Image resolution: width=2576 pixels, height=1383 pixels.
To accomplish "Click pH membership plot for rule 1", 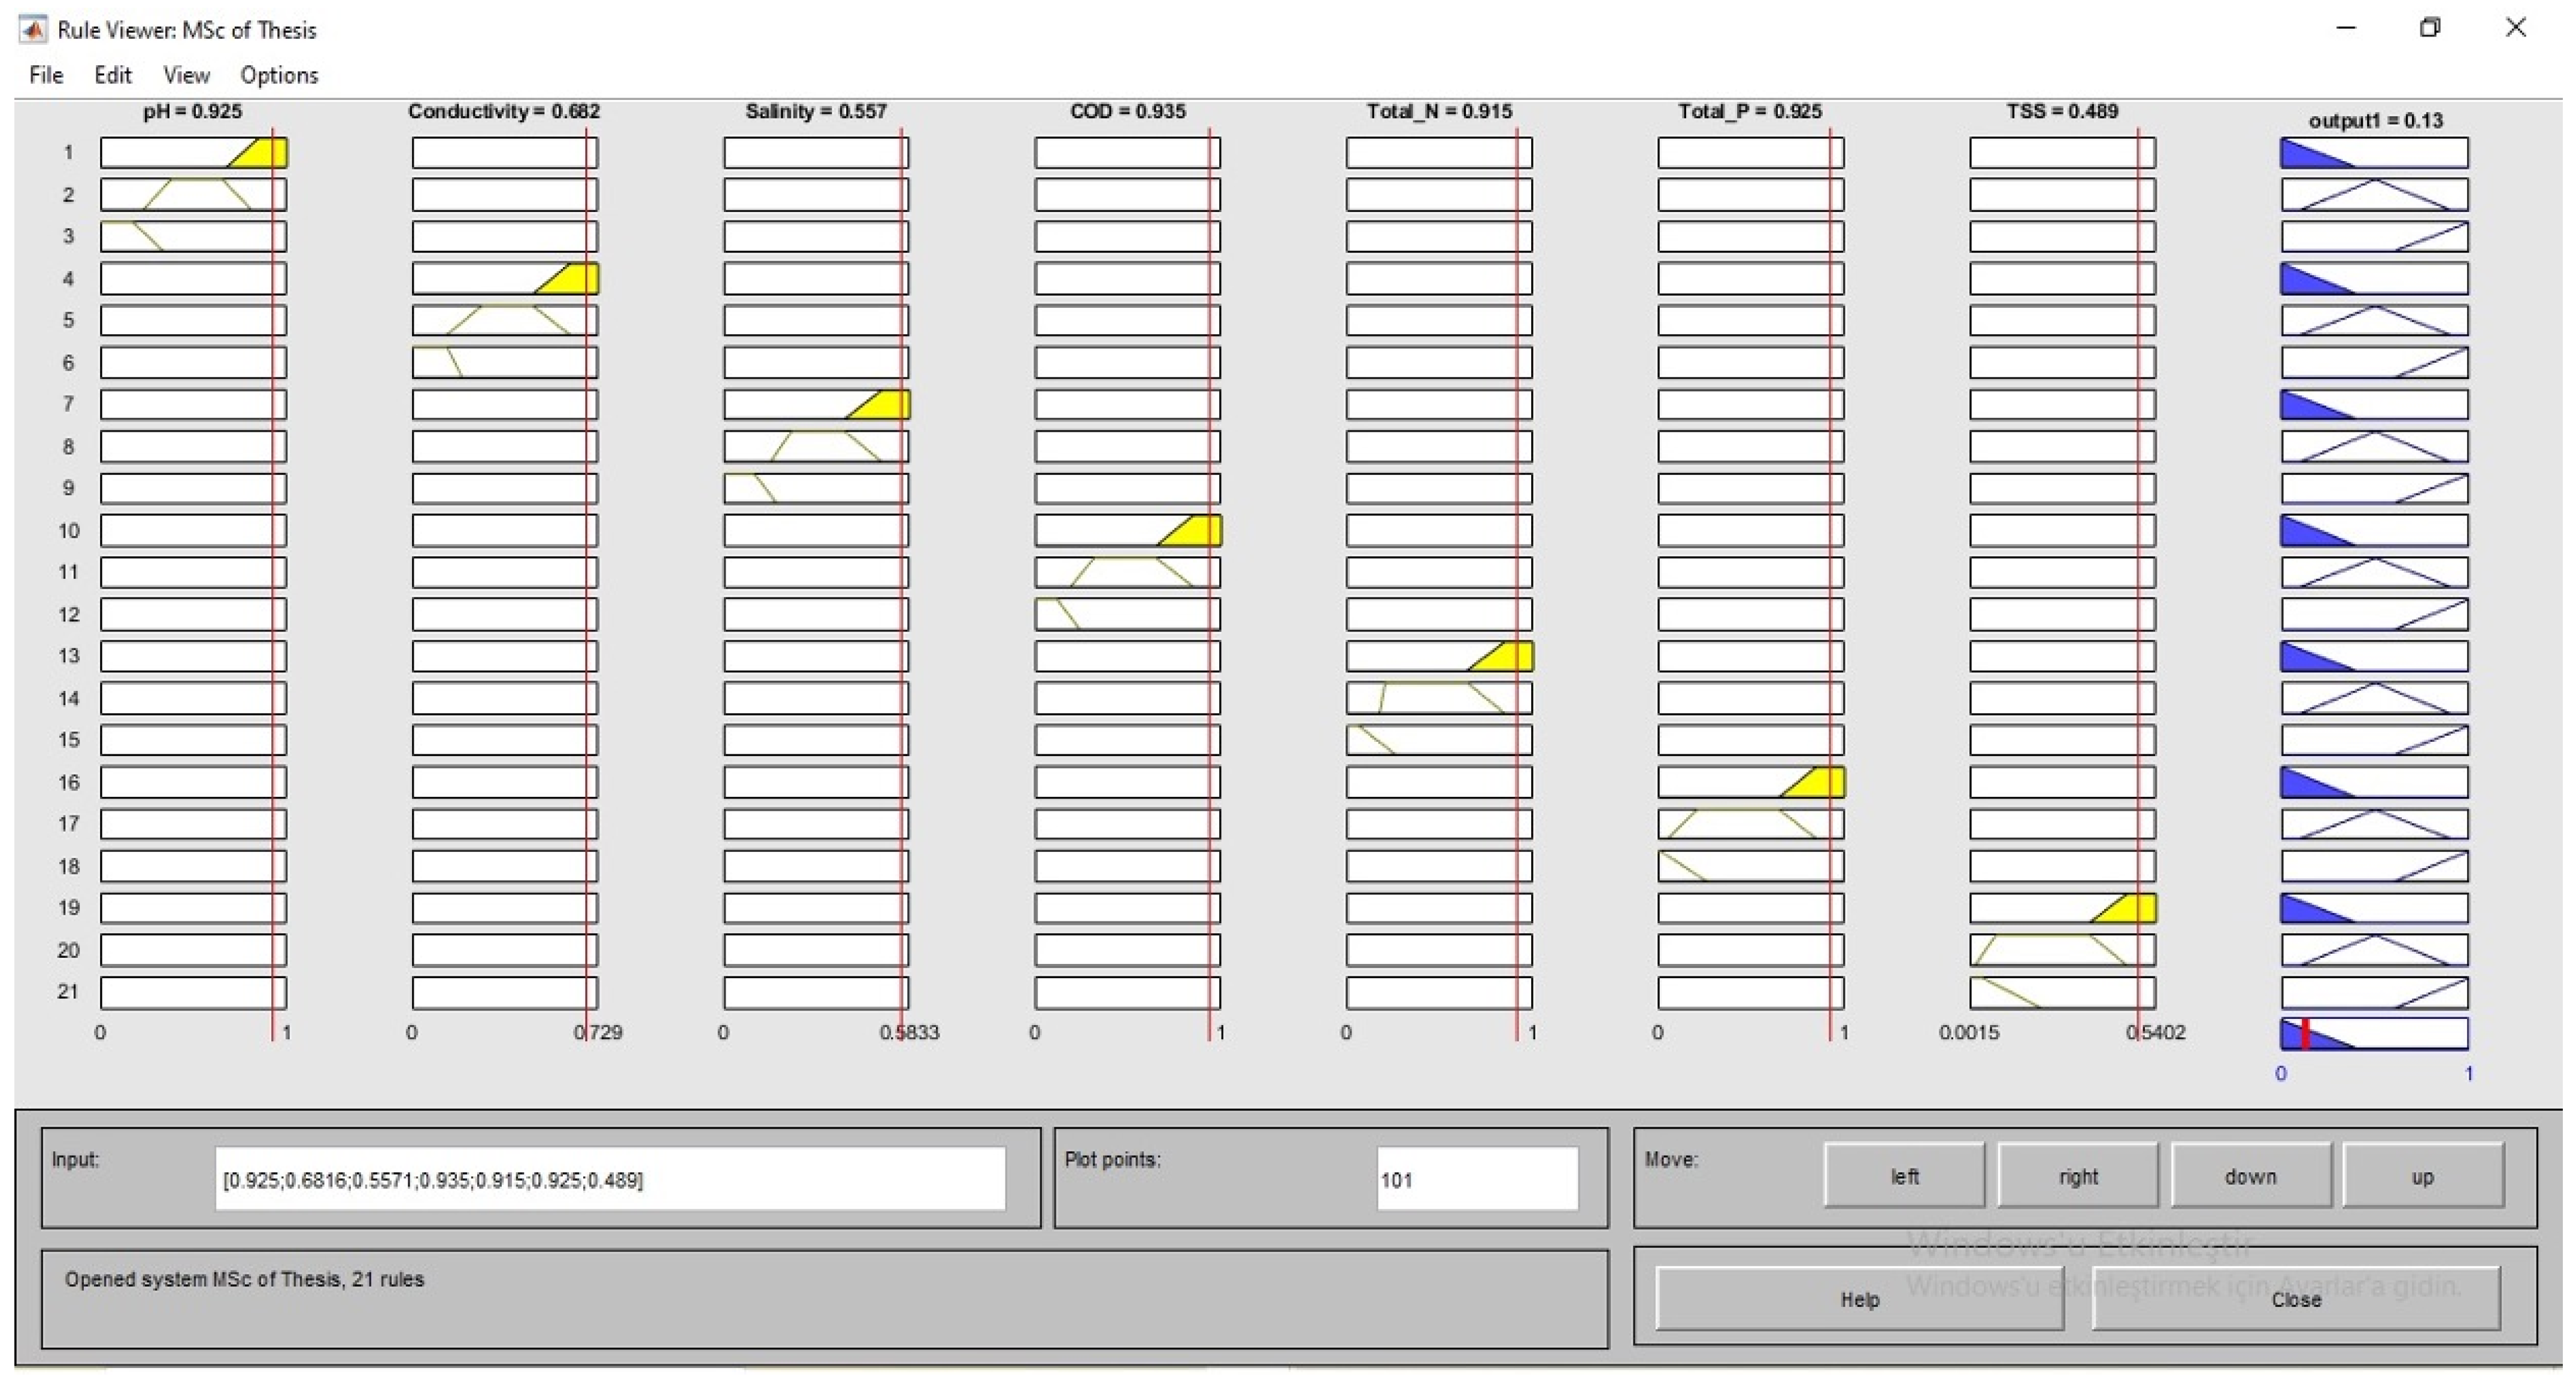I will (193, 153).
